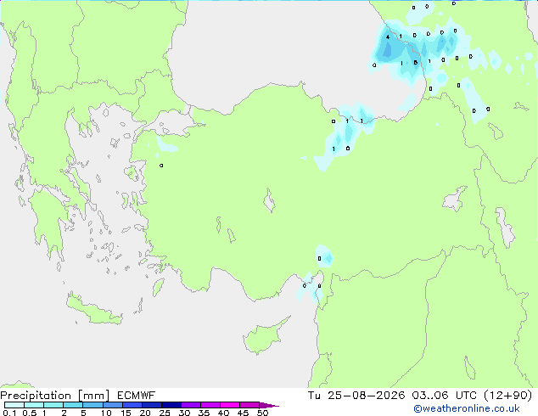Click the 4 mm precipitation value marker
The image size is (538, 416).
click(x=388, y=37)
